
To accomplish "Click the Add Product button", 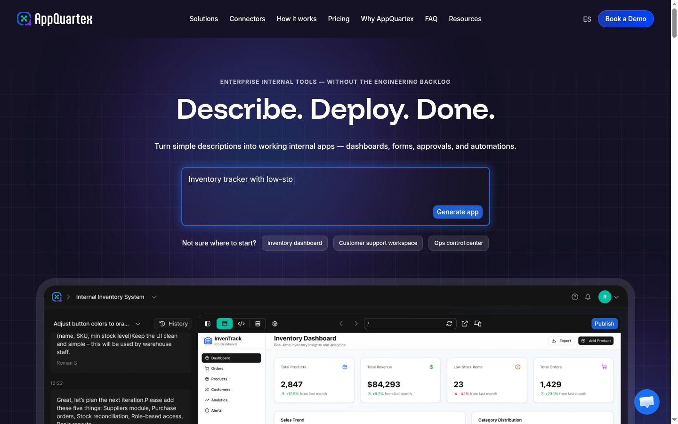I will [596, 341].
